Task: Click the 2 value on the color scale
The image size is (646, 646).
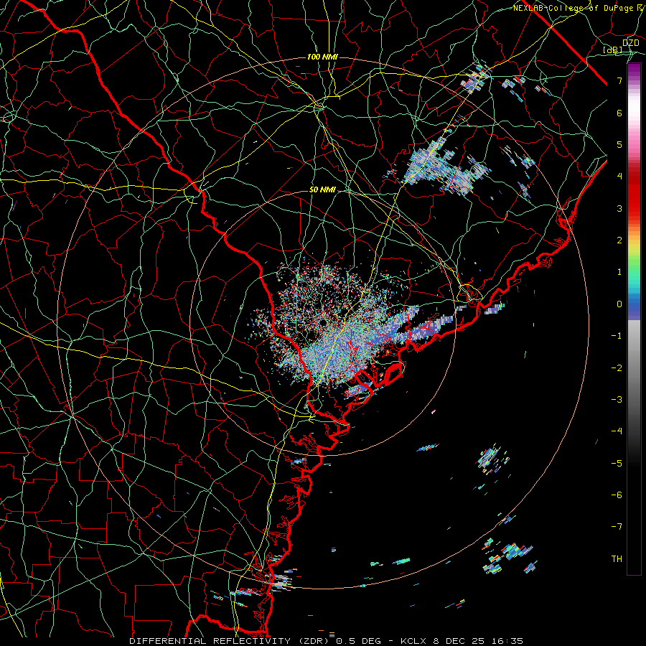Action: pyautogui.click(x=619, y=240)
